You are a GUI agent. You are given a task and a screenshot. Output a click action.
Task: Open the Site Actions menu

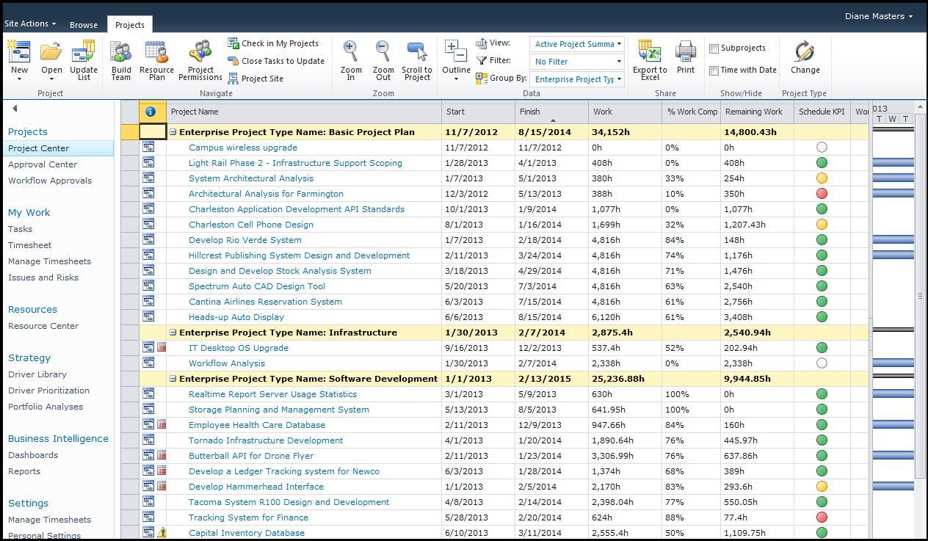click(x=30, y=24)
